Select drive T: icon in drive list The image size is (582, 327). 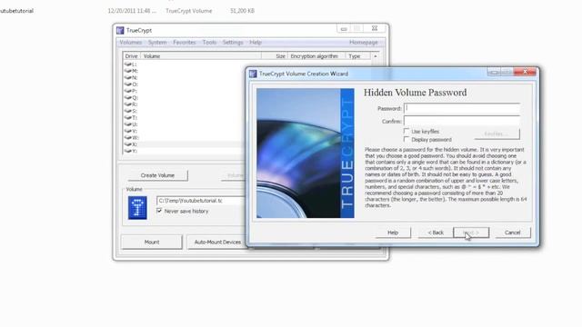(128, 117)
